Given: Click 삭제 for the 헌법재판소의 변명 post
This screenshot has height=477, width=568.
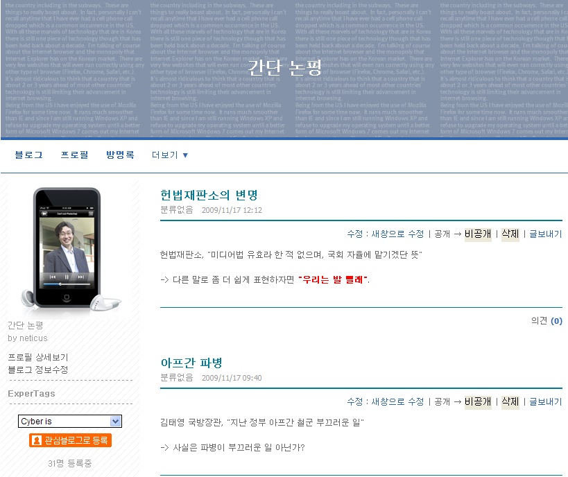Looking at the screenshot, I should pyautogui.click(x=510, y=234).
